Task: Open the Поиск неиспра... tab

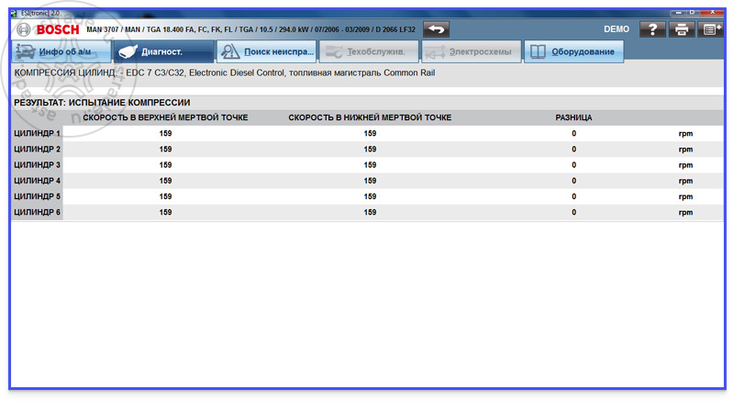Action: (x=266, y=51)
